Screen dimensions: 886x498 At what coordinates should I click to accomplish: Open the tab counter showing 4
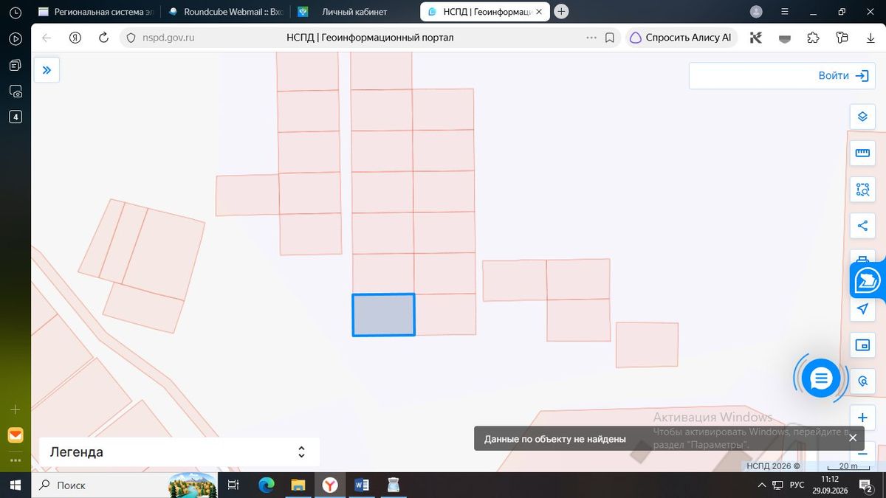[x=16, y=117]
